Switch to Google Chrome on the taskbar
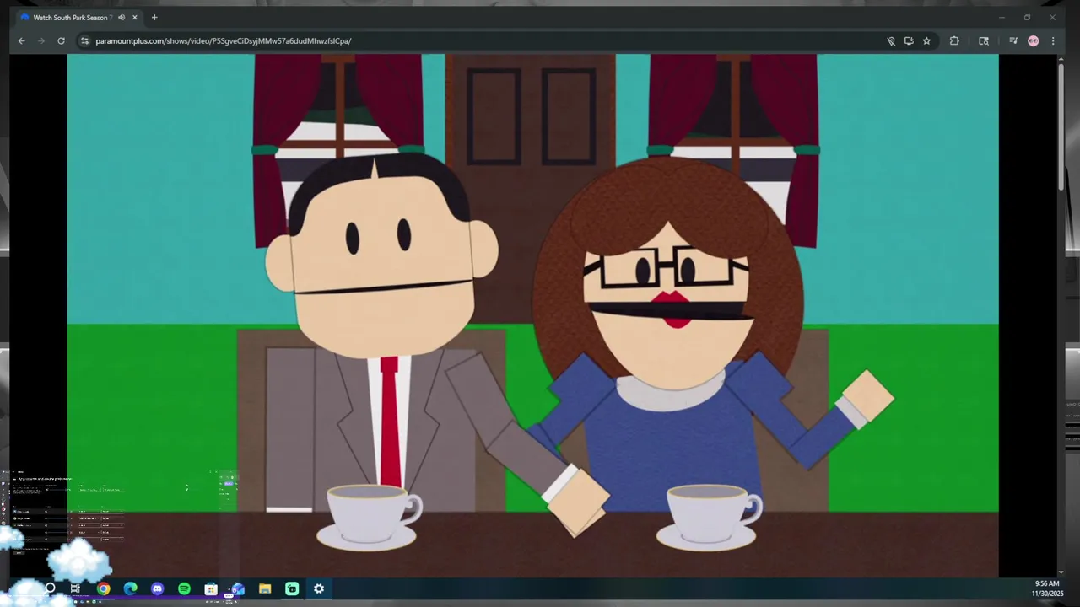 (103, 588)
